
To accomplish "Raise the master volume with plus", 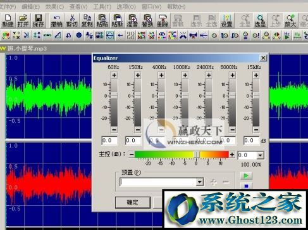I will [232, 155].
